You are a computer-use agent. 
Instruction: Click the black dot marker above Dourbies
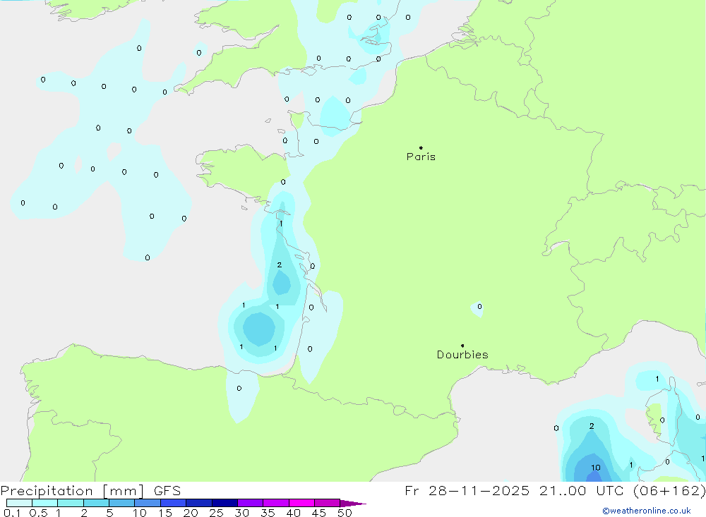[x=462, y=346]
